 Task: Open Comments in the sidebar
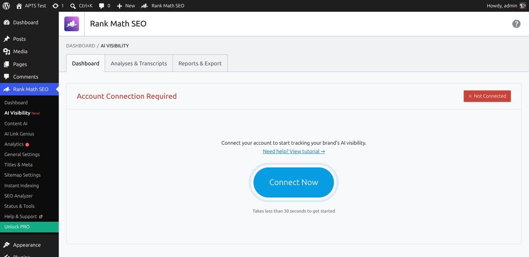click(x=29, y=77)
